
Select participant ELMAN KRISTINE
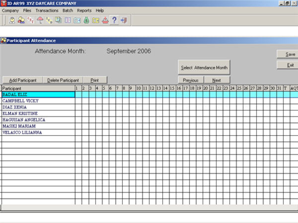(39, 113)
